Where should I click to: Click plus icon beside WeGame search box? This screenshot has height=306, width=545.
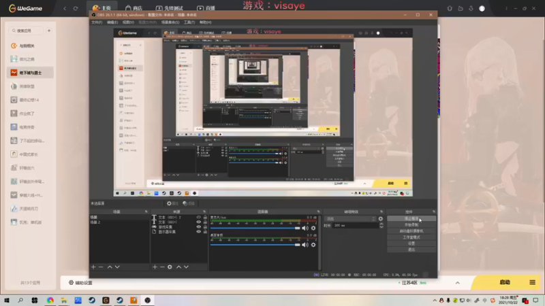coord(49,31)
